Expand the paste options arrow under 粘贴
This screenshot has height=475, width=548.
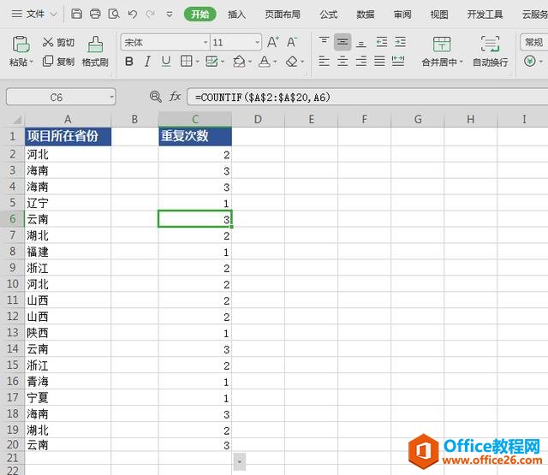(32, 62)
